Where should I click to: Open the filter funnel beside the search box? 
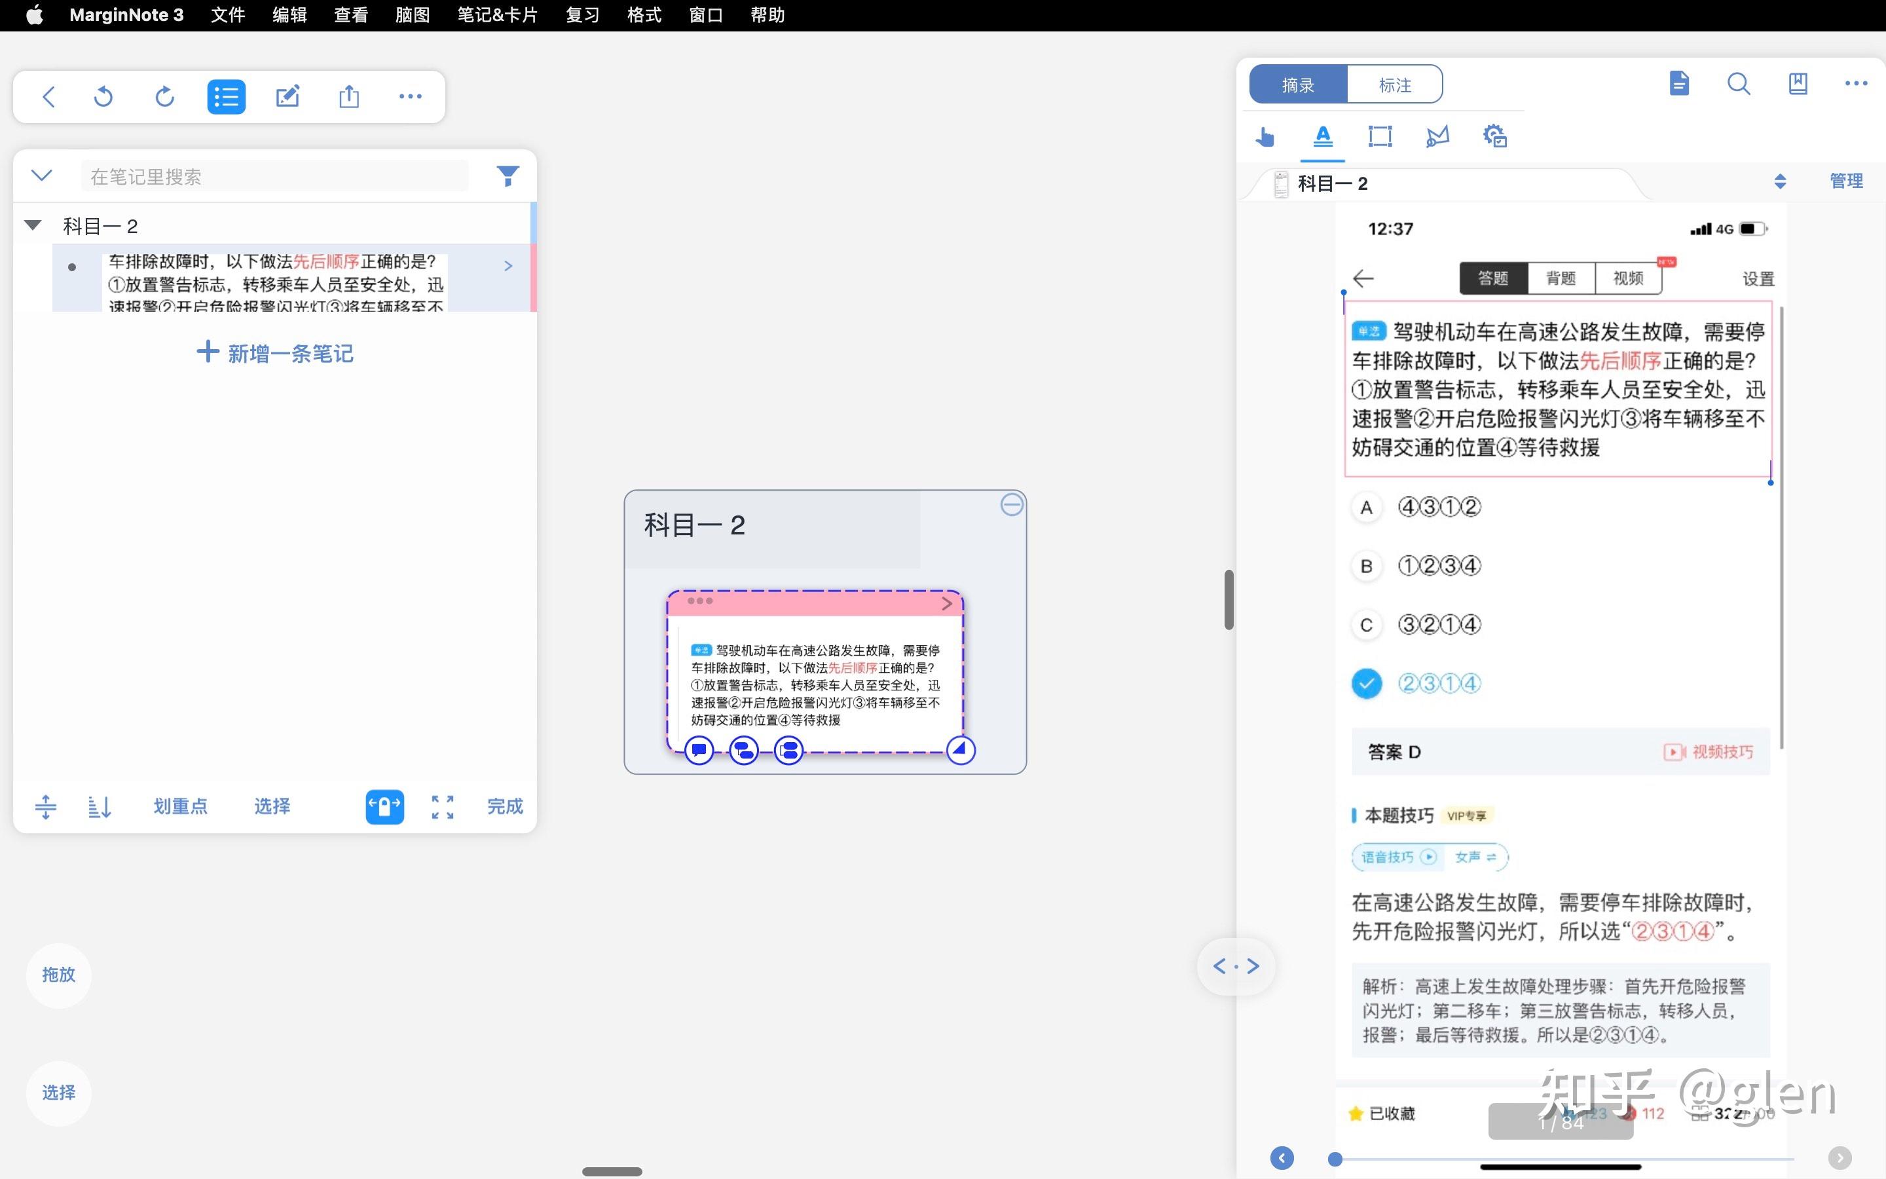tap(508, 176)
